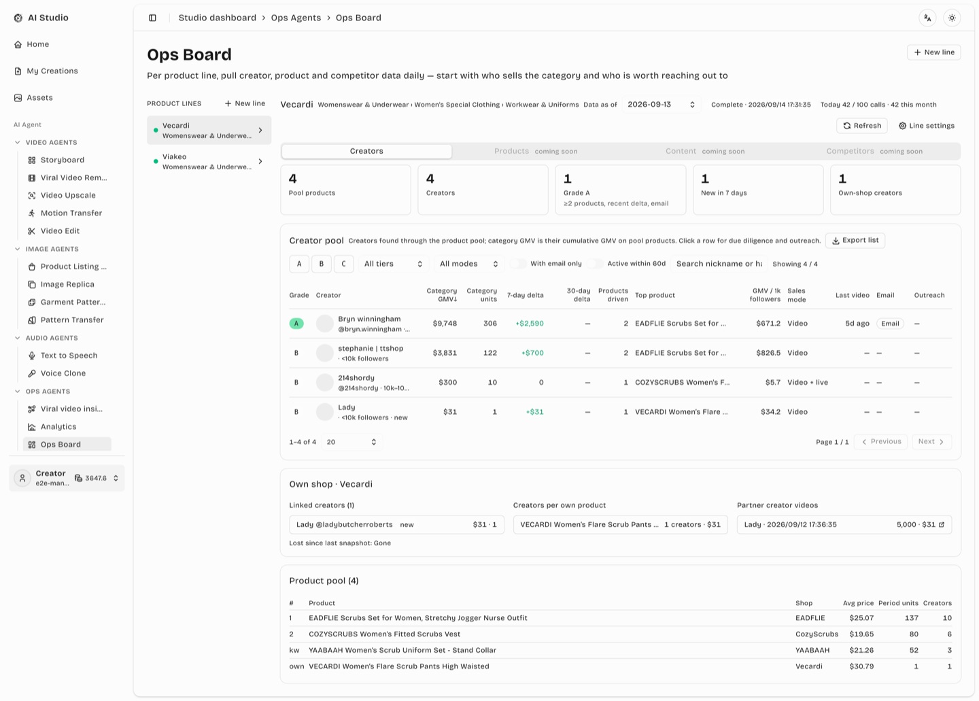Open Text to Speech agent
The image size is (979, 701).
(67, 356)
